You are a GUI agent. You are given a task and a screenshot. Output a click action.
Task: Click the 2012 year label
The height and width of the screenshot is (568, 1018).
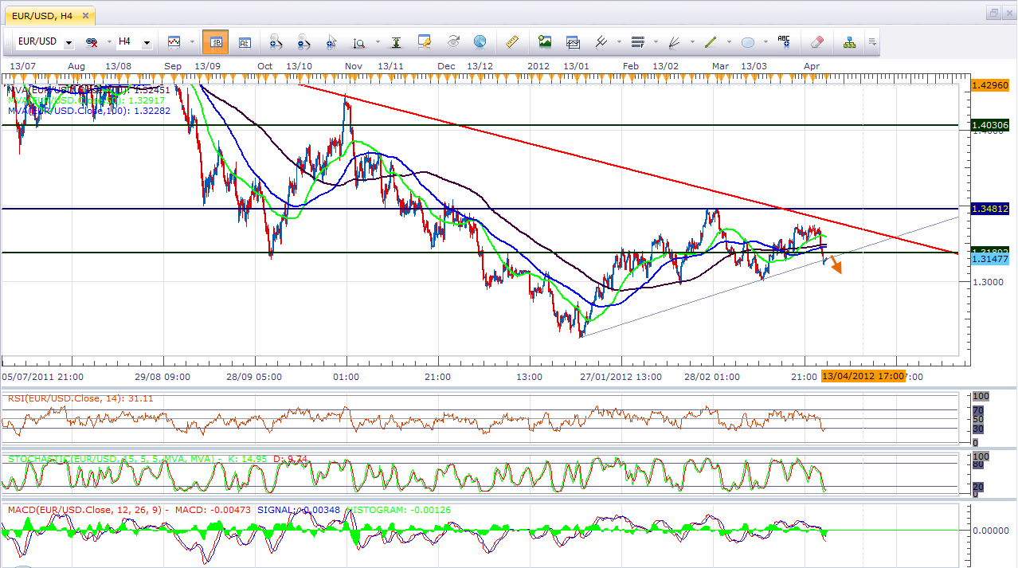pos(538,65)
